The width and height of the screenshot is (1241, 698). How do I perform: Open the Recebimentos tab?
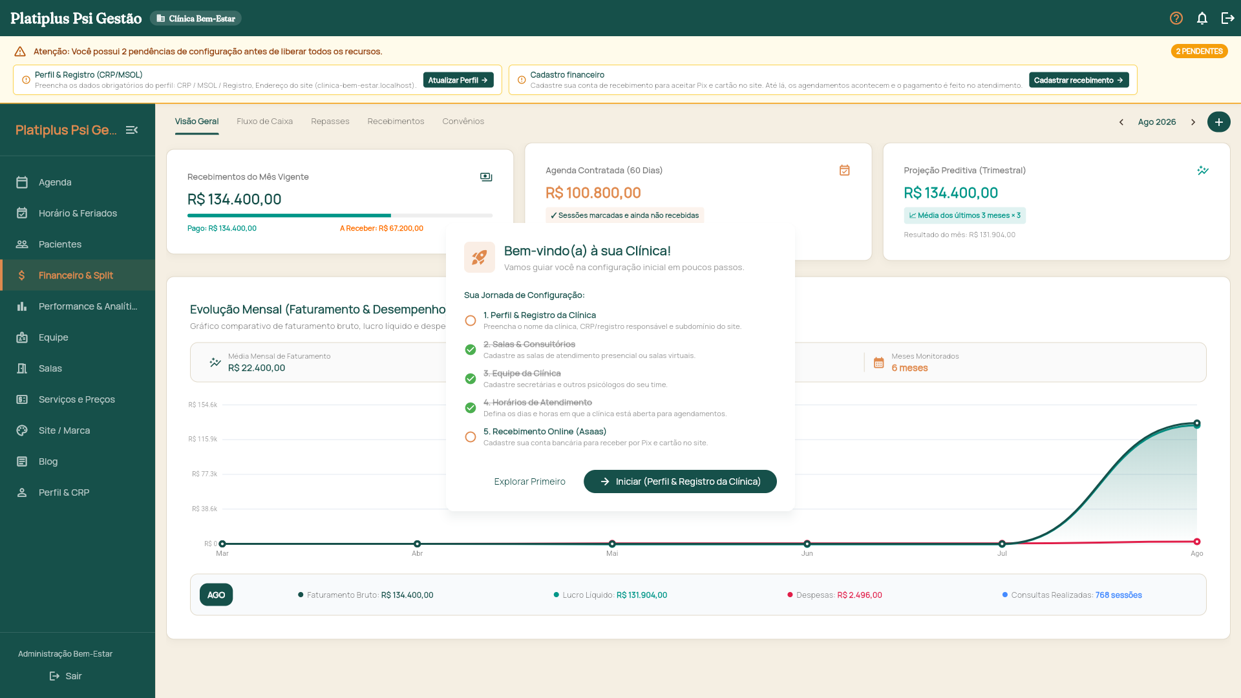[396, 122]
